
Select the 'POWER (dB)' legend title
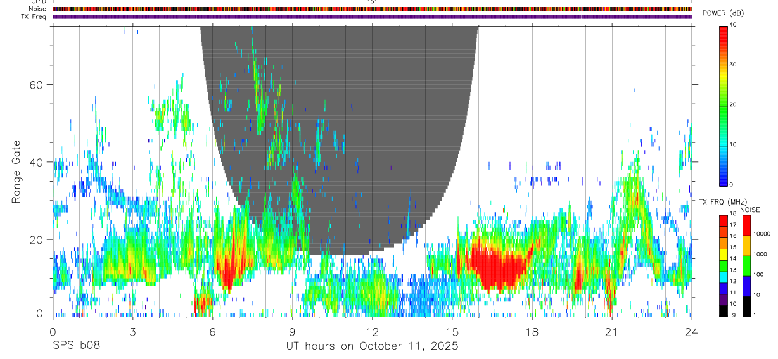click(x=723, y=13)
